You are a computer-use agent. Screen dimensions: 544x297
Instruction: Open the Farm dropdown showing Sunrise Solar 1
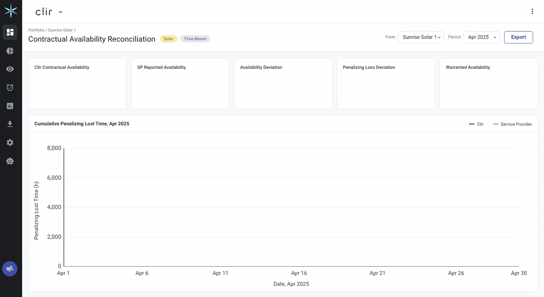point(421,37)
